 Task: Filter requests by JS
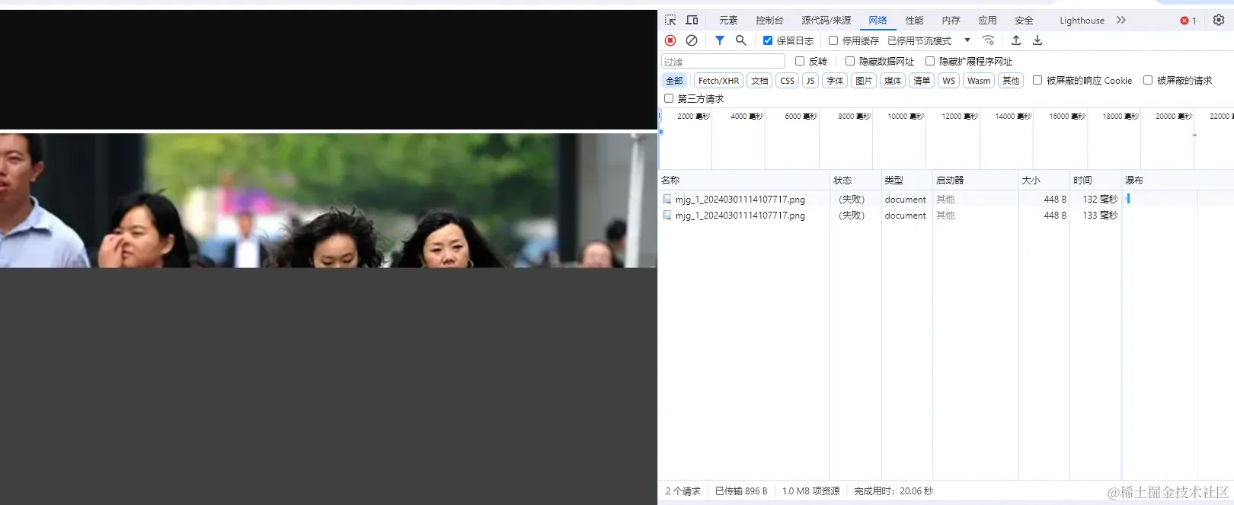(810, 81)
